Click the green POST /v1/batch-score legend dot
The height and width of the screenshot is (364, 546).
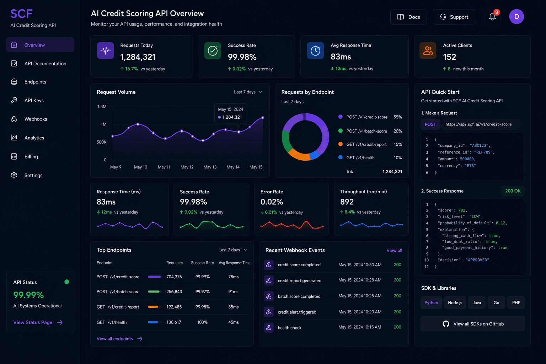click(x=340, y=131)
